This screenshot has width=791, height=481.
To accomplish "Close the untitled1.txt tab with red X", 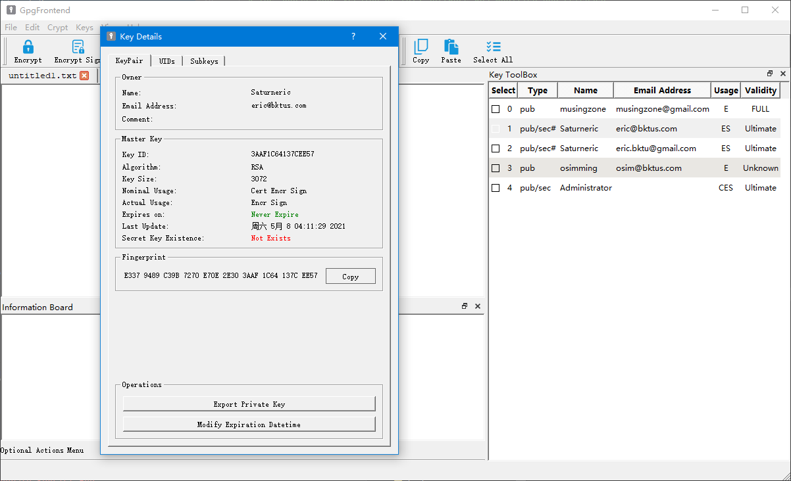I will (84, 76).
